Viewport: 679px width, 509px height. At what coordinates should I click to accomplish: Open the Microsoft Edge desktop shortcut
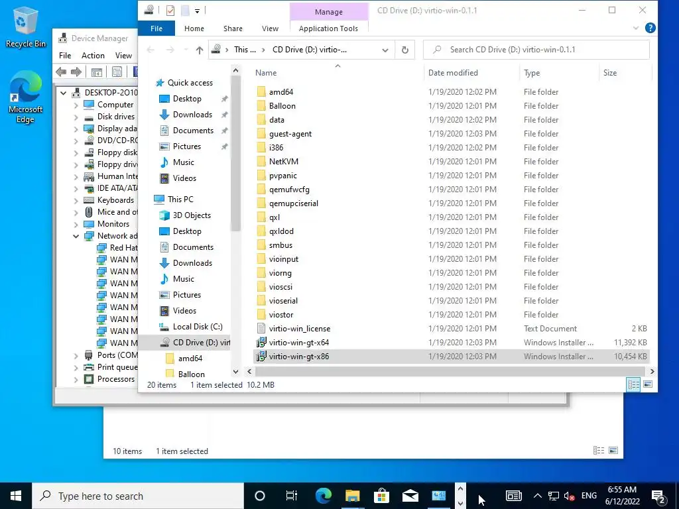26,97
